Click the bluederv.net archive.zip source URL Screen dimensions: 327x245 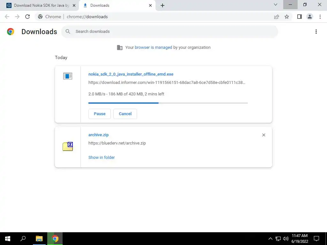click(x=117, y=143)
